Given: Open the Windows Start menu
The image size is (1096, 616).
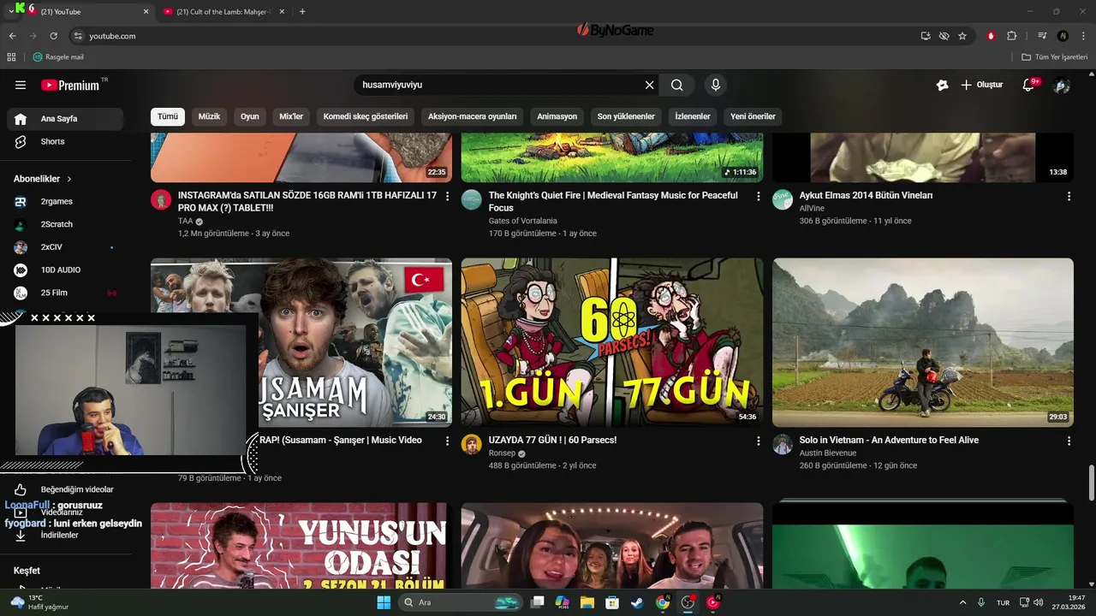Looking at the screenshot, I should [x=384, y=602].
